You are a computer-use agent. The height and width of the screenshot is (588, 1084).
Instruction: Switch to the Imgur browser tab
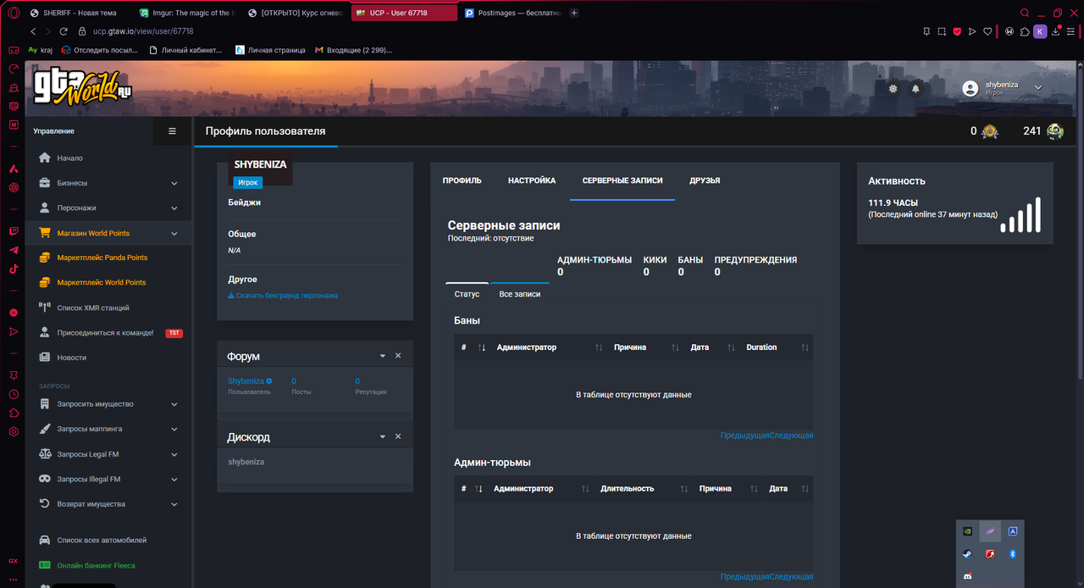click(x=188, y=13)
